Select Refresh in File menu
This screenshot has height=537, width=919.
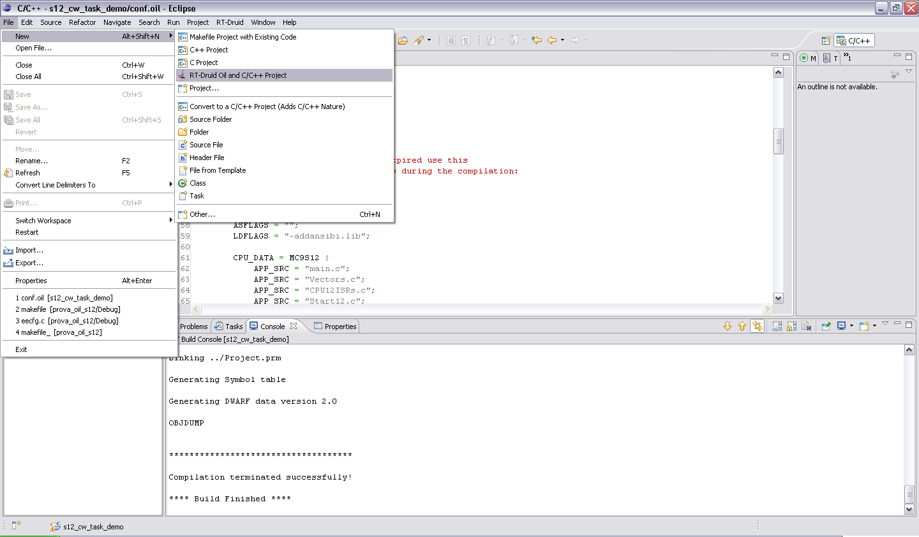point(89,173)
